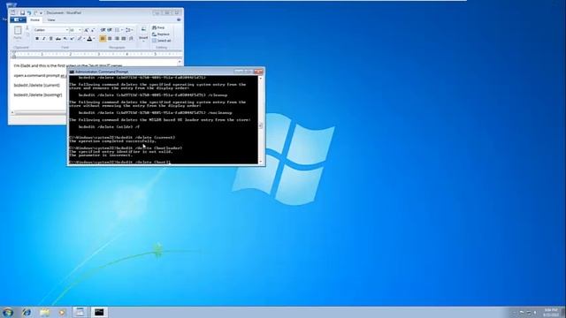Click the text highlight color pen
This screenshot has width=566, height=318.
pos(80,38)
